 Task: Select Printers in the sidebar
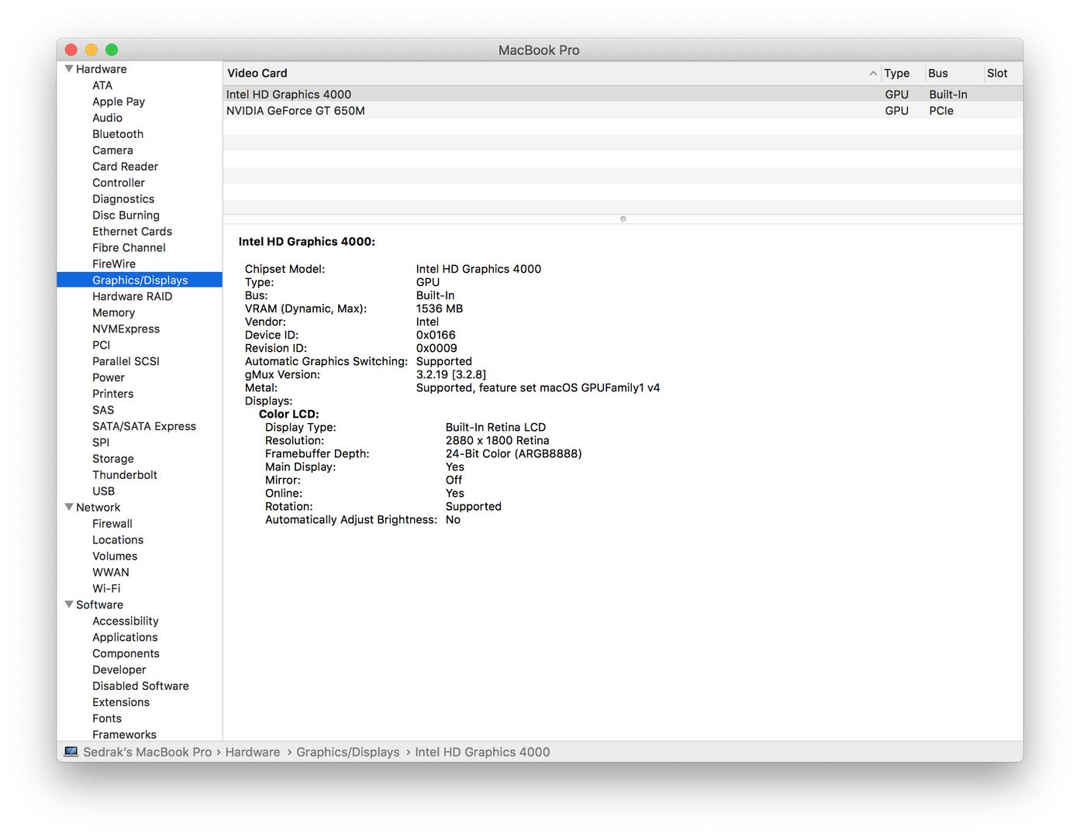[x=112, y=394]
